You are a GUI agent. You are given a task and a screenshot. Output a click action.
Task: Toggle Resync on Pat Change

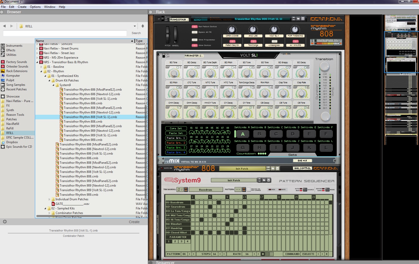point(249,190)
